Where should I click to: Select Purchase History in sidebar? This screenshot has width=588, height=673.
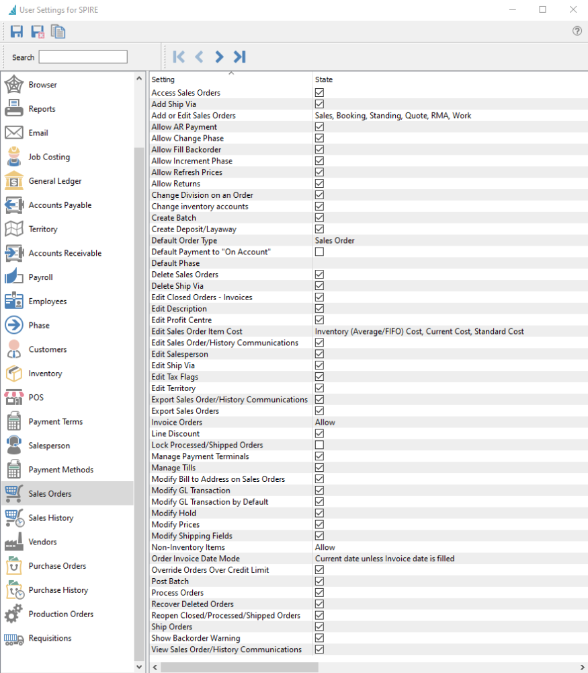pyautogui.click(x=67, y=590)
